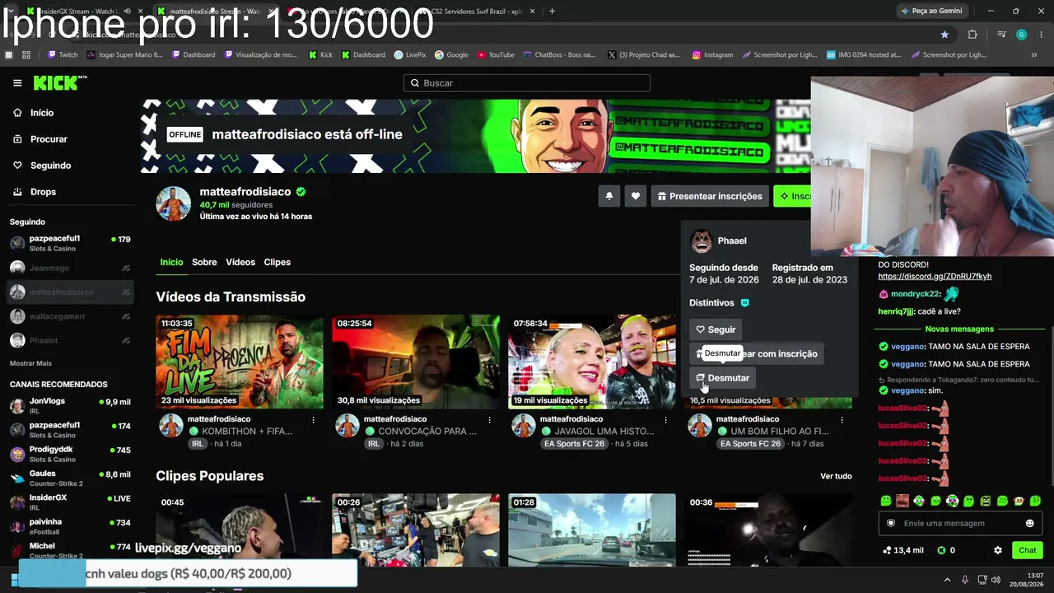Click Presentear inscrições button
Screen dimensions: 1054x593
point(710,196)
